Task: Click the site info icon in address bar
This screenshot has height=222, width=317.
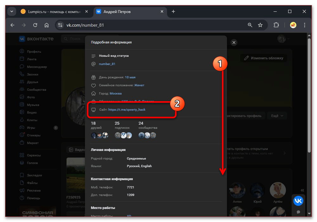Action: [60, 25]
